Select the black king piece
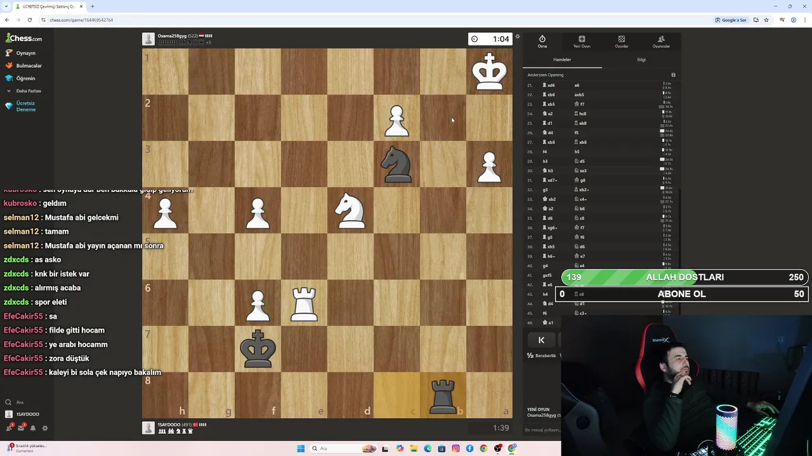Image resolution: width=812 pixels, height=456 pixels. pos(258,349)
